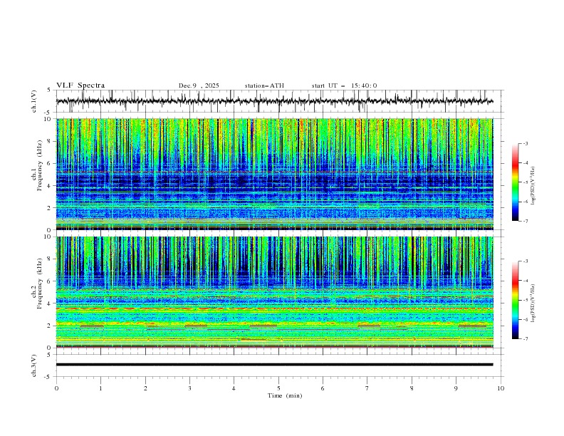
Task: Click the '-7' tick on ch.2 colorbar
Action: tap(526, 339)
